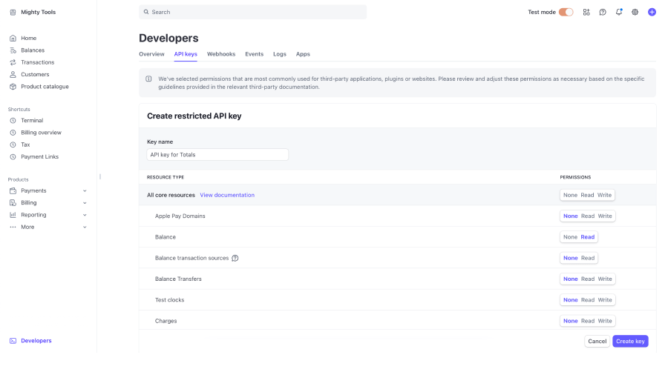
Task: Click the blue plus create icon
Action: pos(652,13)
